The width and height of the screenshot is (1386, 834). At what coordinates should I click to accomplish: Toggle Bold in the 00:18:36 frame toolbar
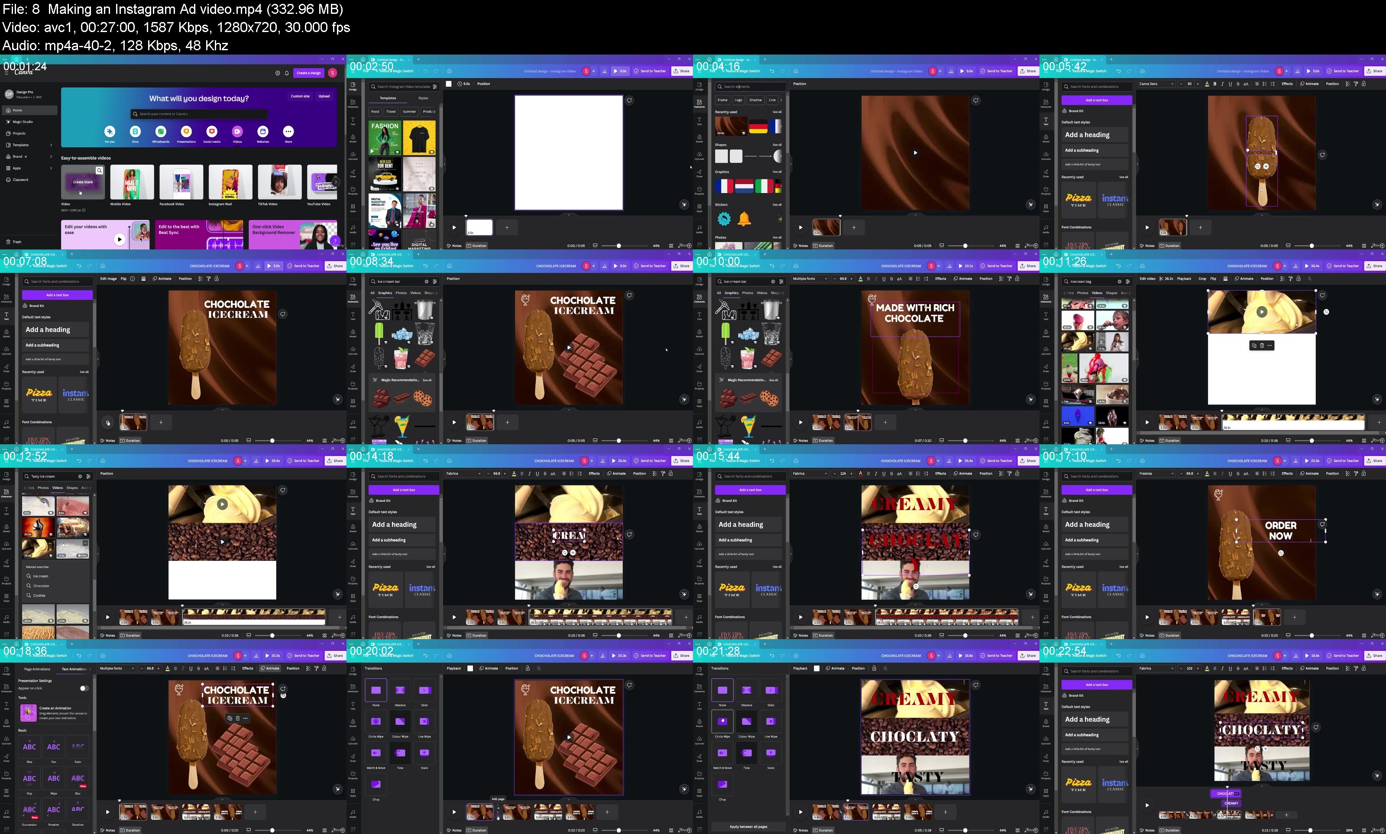(175, 669)
